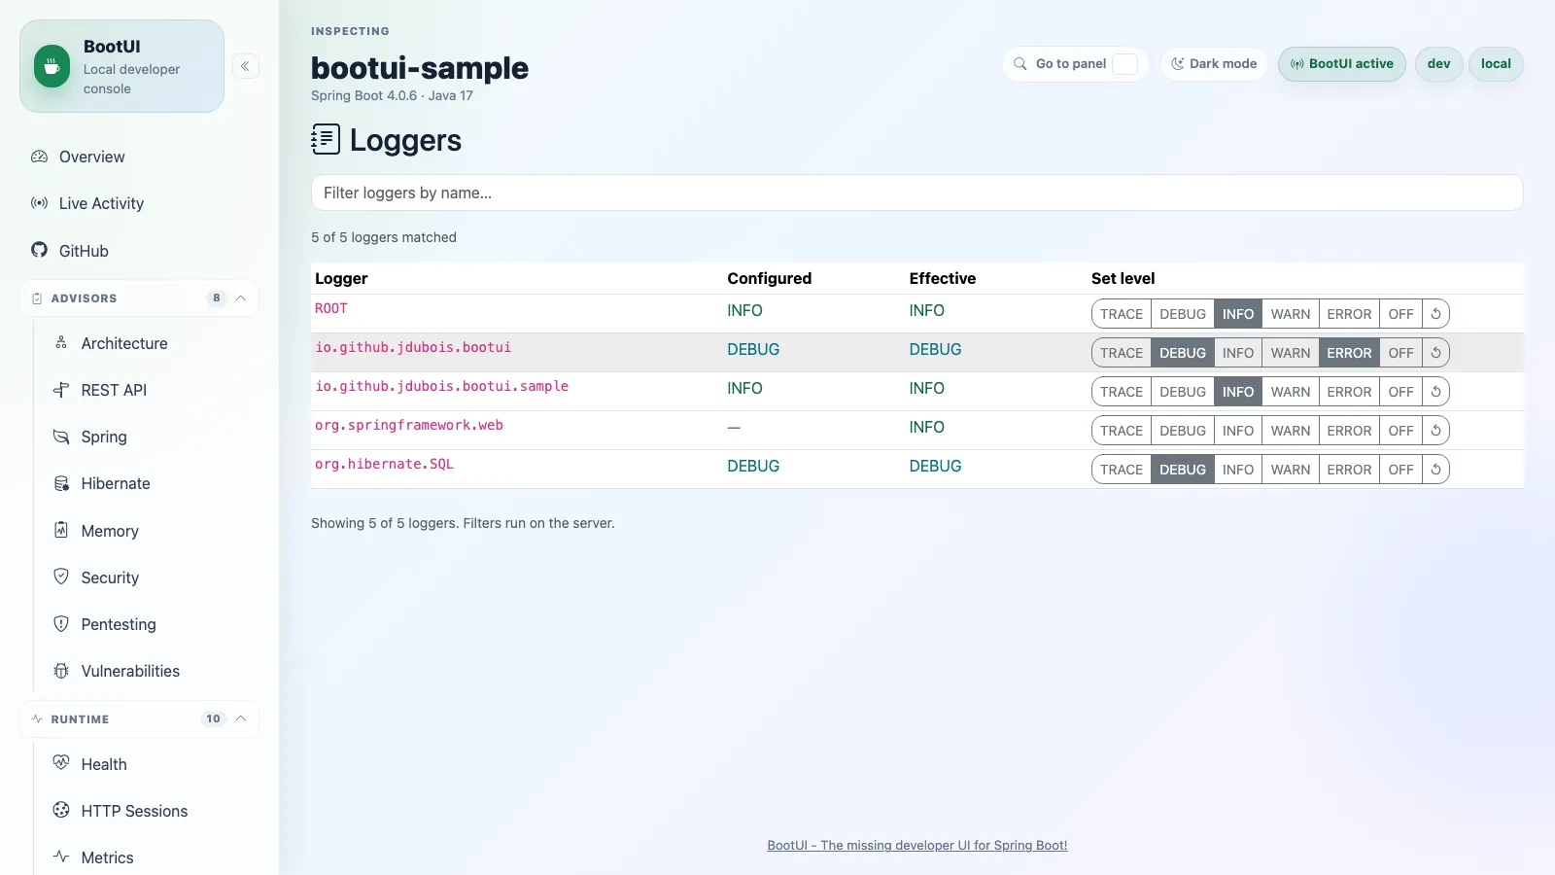Viewport: 1555px width, 875px height.
Task: Toggle Dark mode
Action: (1214, 64)
